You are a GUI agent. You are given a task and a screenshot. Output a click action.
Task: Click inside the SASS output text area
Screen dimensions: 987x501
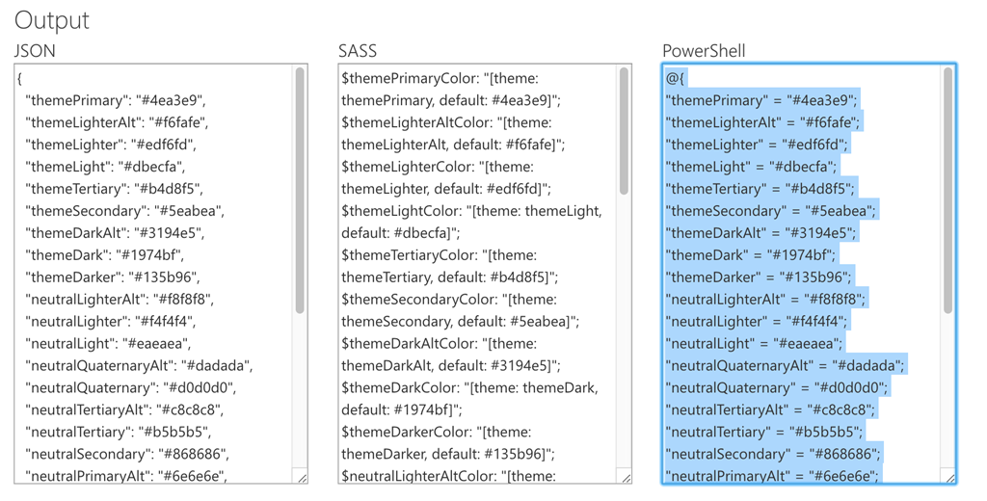point(485,274)
